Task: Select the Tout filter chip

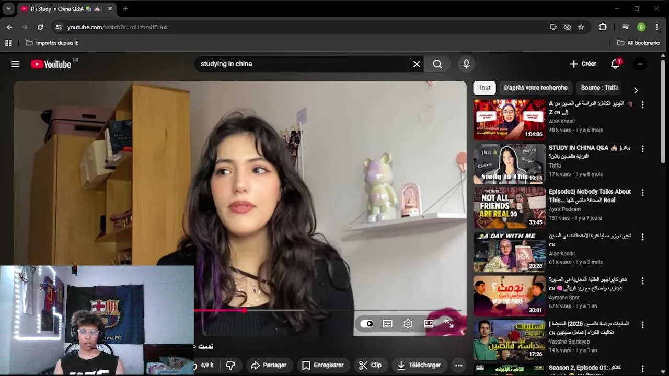Action: 485,88
